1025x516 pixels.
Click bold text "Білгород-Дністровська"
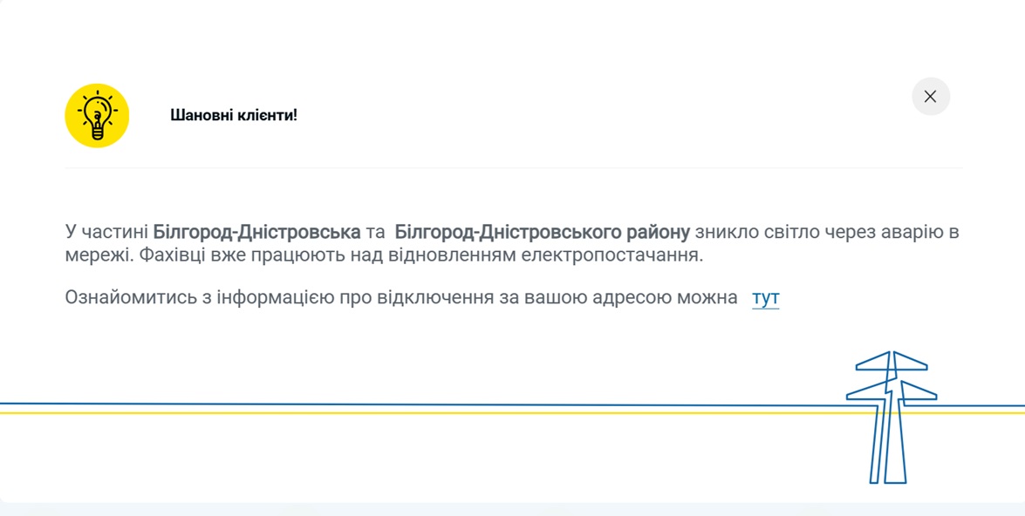[256, 233]
